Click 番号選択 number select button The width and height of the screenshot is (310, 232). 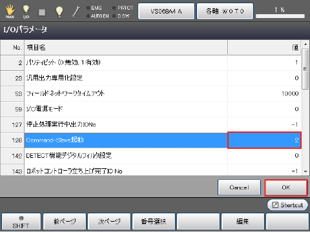[x=154, y=222]
